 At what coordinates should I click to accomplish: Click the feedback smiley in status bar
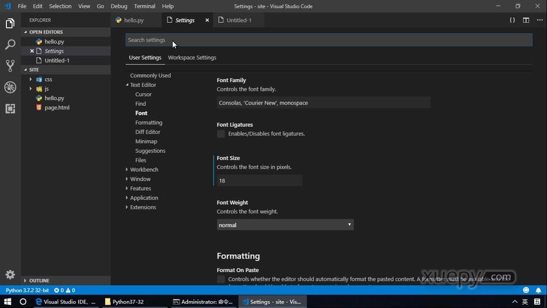click(525, 290)
